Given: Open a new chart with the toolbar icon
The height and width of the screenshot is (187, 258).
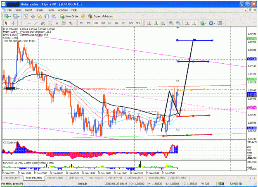Looking at the screenshot, I should pyautogui.click(x=7, y=16).
